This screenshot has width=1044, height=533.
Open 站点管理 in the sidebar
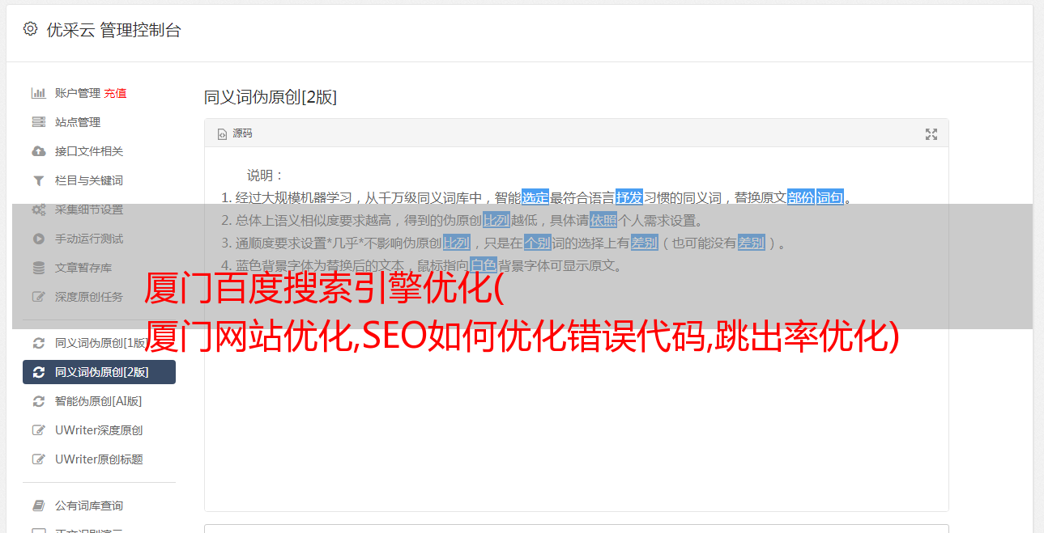78,122
